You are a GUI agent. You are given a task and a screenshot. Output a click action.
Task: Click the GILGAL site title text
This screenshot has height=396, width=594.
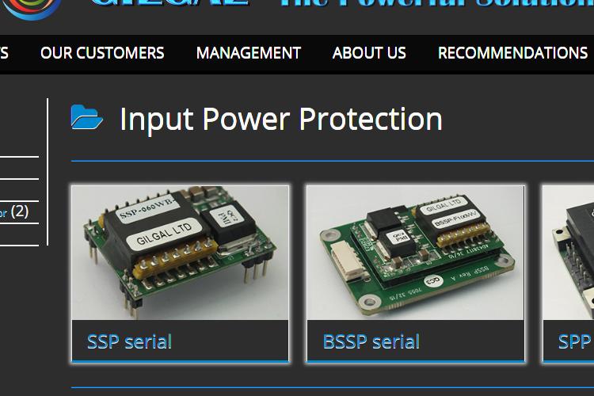tap(169, 3)
